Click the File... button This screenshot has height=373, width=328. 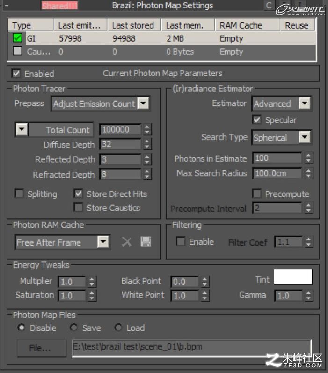pos(41,348)
